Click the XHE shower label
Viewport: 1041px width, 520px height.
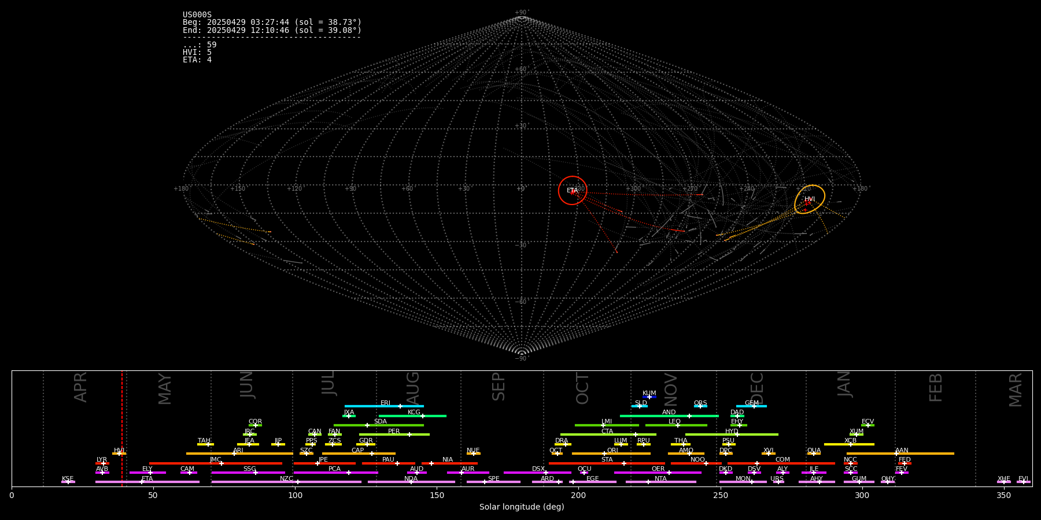[x=1003, y=478]
